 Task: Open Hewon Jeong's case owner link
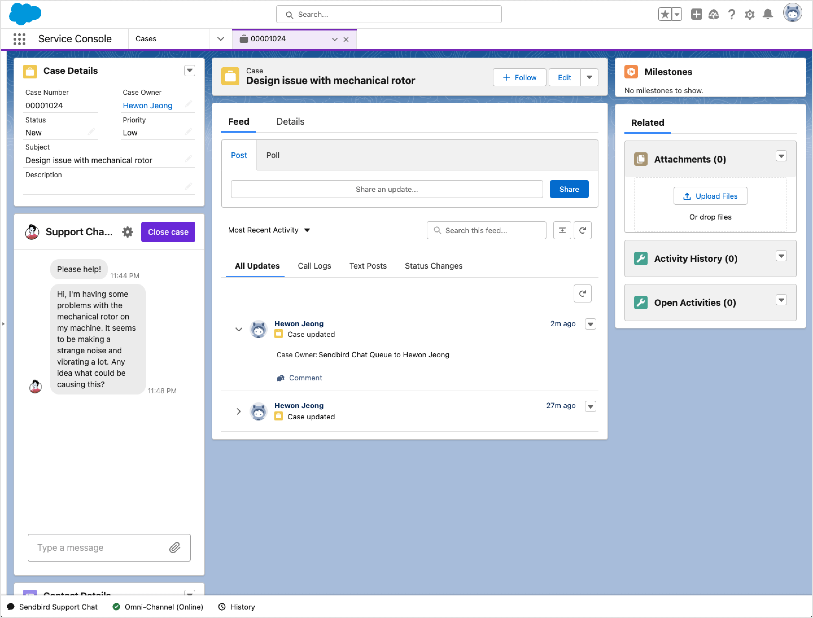point(147,106)
